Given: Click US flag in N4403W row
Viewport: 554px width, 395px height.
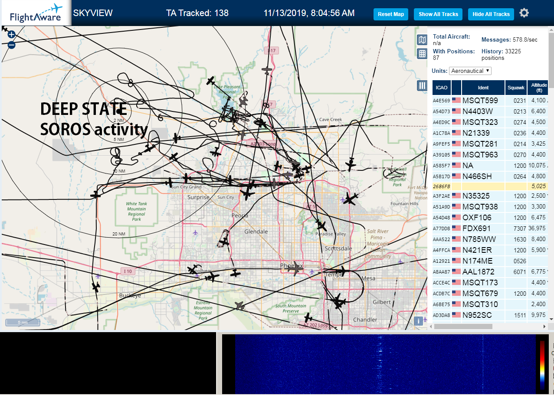Looking at the screenshot, I should pos(456,111).
